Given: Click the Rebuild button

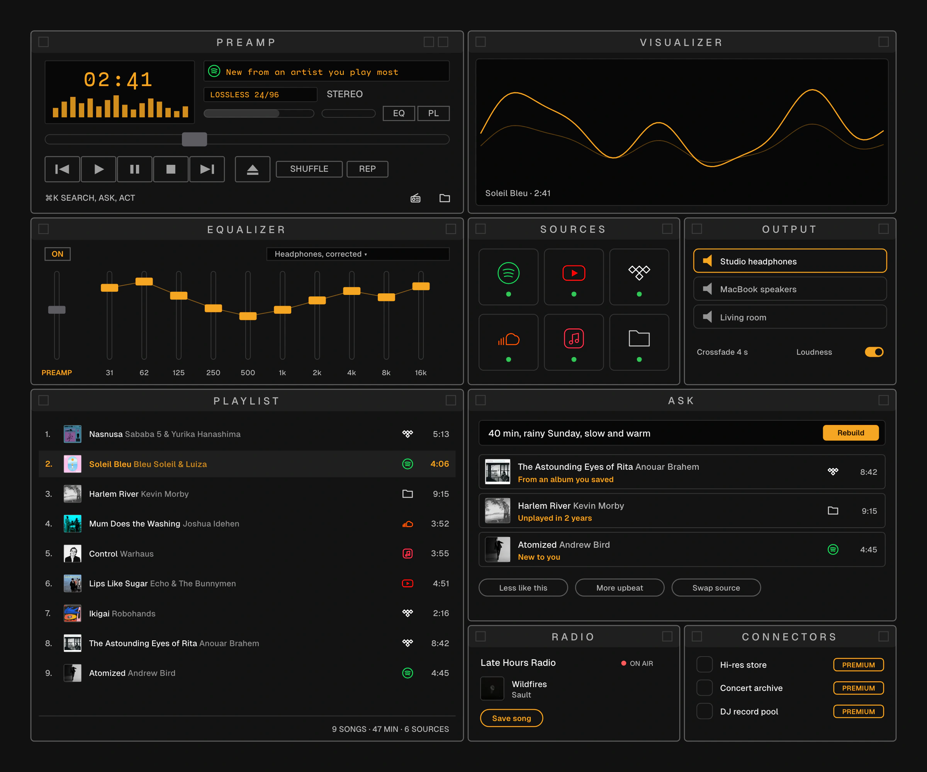Looking at the screenshot, I should (851, 433).
